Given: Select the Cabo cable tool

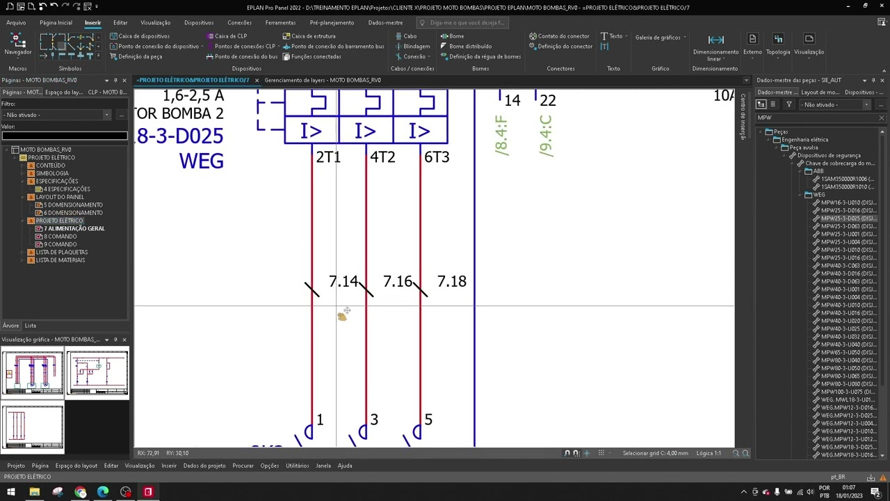Looking at the screenshot, I should [405, 36].
